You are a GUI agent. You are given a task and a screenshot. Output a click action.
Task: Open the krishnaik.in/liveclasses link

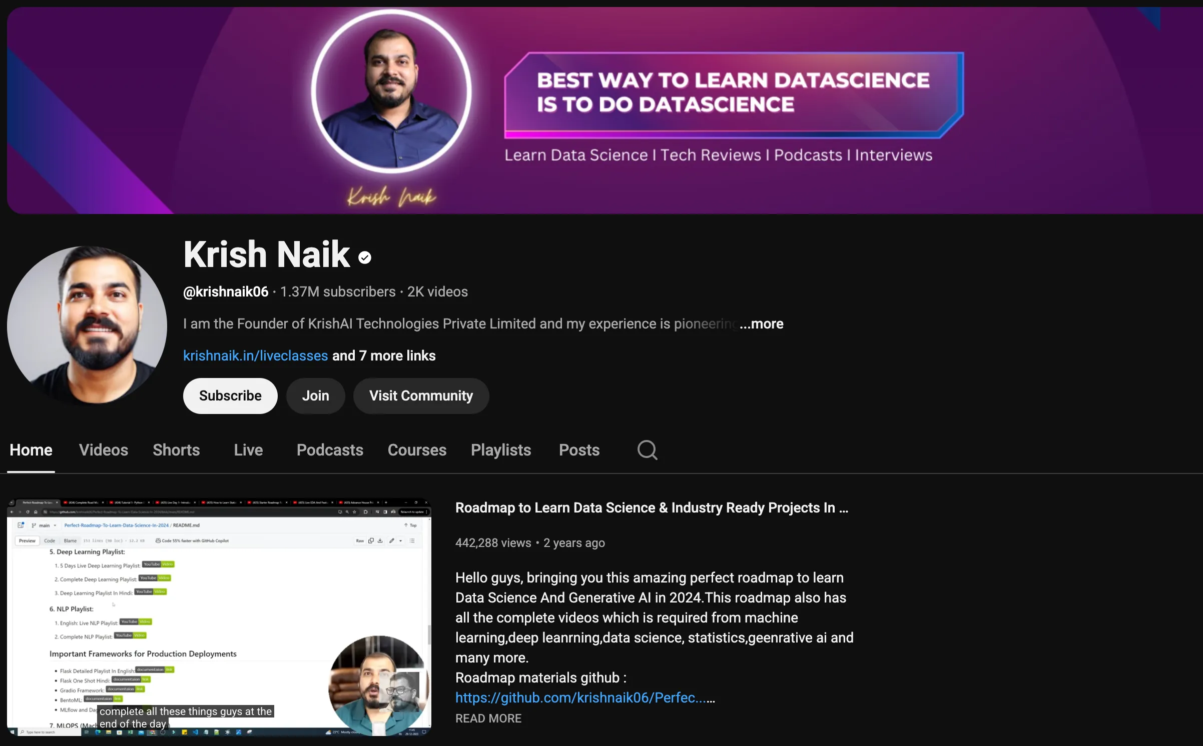[255, 355]
